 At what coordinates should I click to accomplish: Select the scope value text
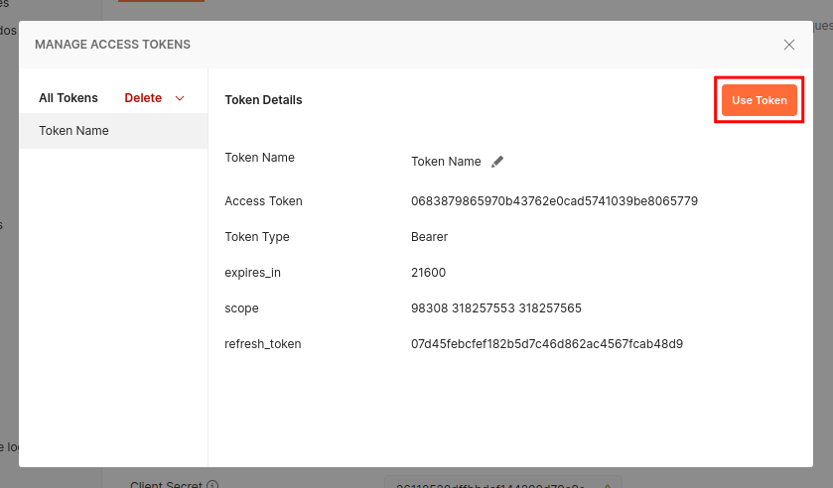coord(495,308)
